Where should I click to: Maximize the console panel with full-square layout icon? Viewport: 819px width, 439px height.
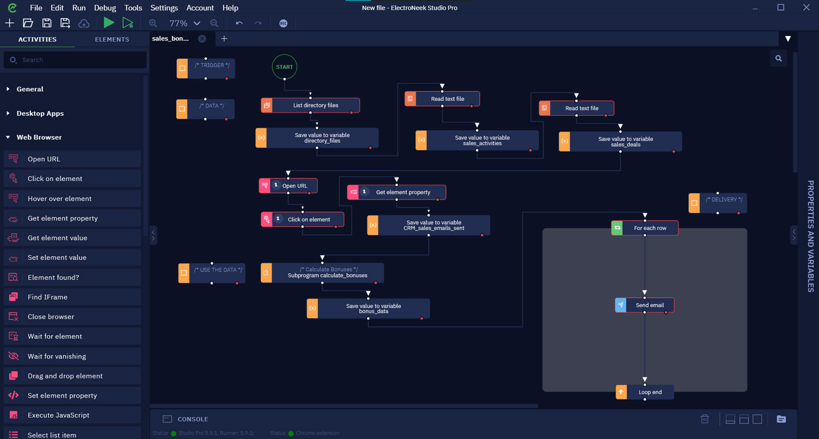[x=757, y=419]
